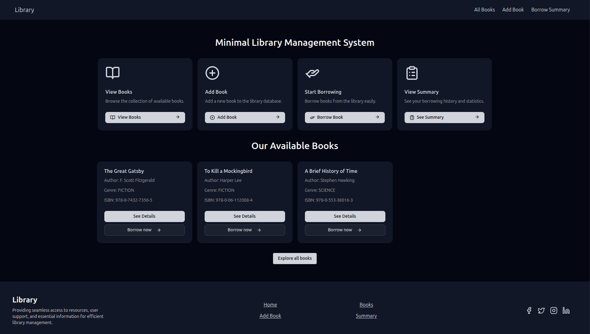Screen dimensions: 590x334
Task: Click the arrow icon on See Summary button
Action: 477,117
